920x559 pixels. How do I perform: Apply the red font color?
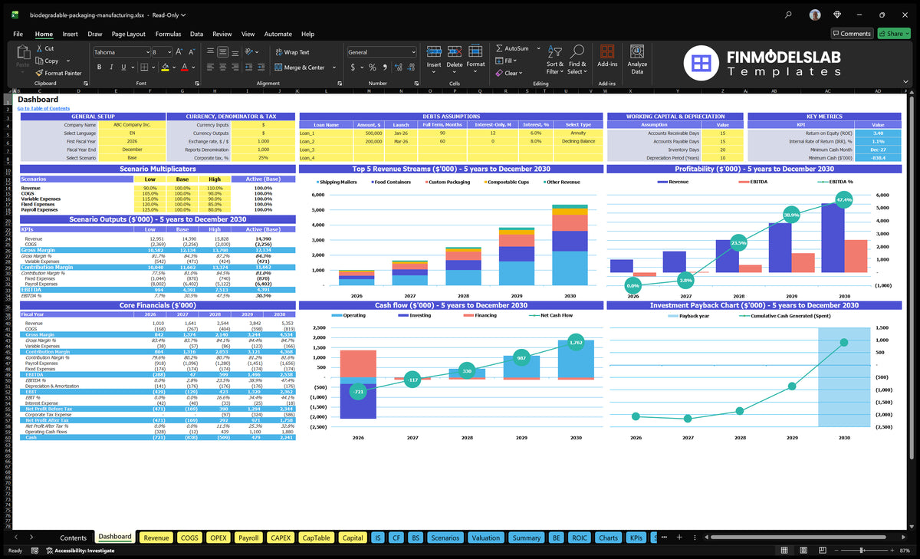pyautogui.click(x=184, y=67)
